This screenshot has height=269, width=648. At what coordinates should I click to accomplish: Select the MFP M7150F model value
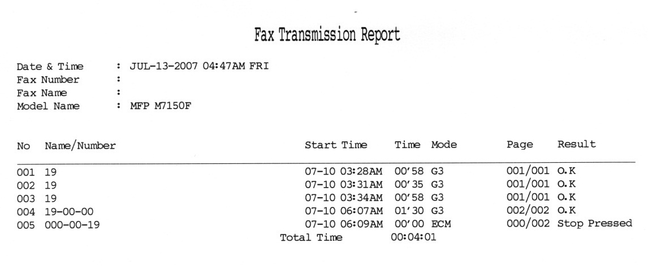point(161,106)
